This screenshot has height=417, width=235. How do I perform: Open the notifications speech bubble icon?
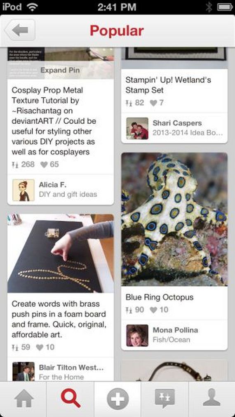pyautogui.click(x=165, y=399)
